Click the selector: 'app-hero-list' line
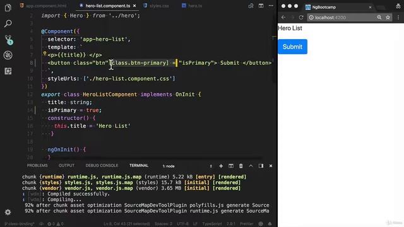Viewport: 404px width, 227px height. [89, 39]
